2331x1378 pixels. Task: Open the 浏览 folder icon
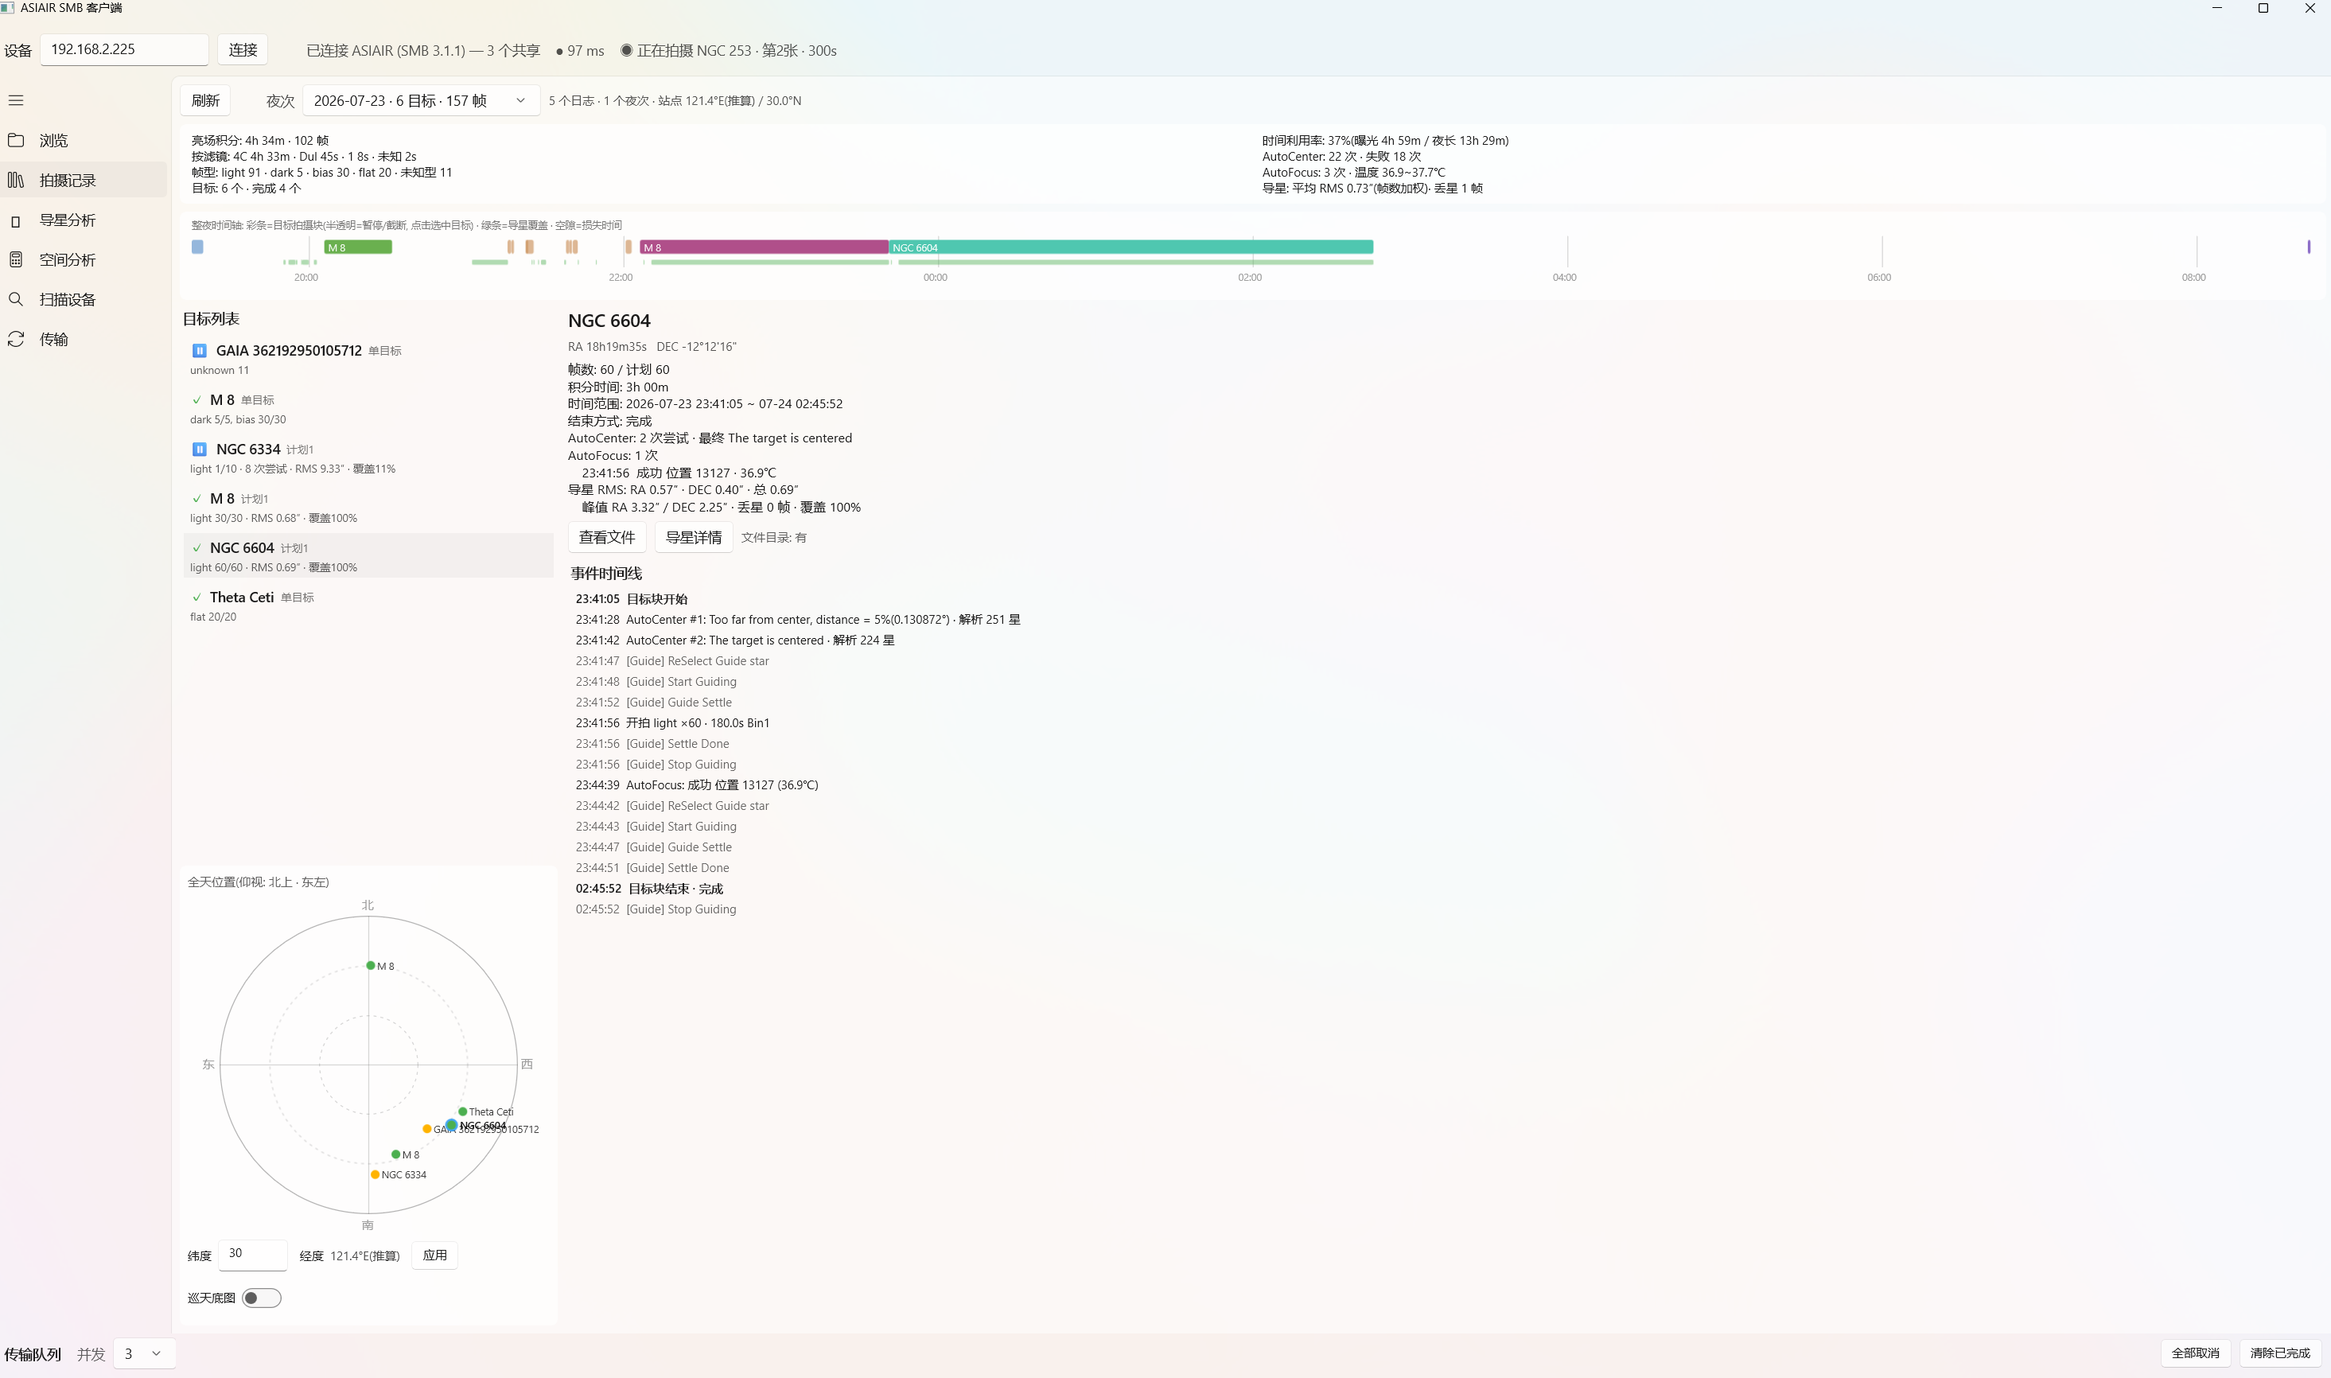coord(16,140)
